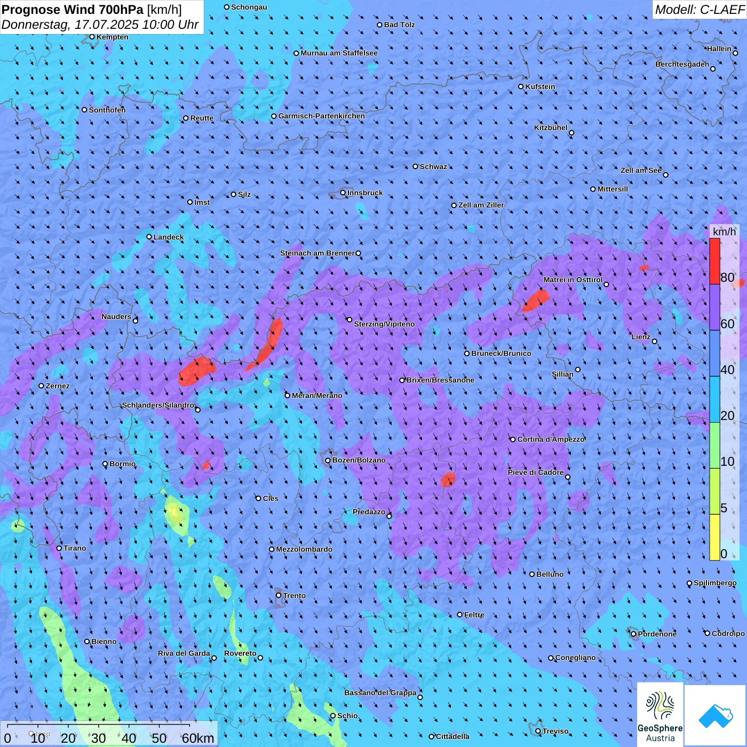Choose the yellow 0–5 km/h legend swatch
747x747 pixels.
pos(714,537)
